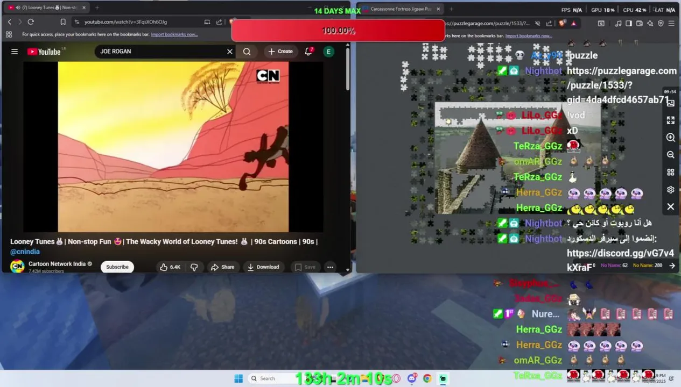Viewport: 681px width, 387px height.
Task: Toggle the muted-site icon in puzzle address bar
Action: (x=537, y=23)
